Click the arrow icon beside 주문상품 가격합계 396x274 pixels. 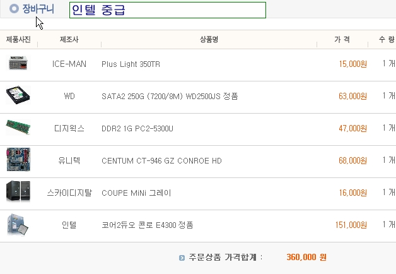tap(182, 258)
